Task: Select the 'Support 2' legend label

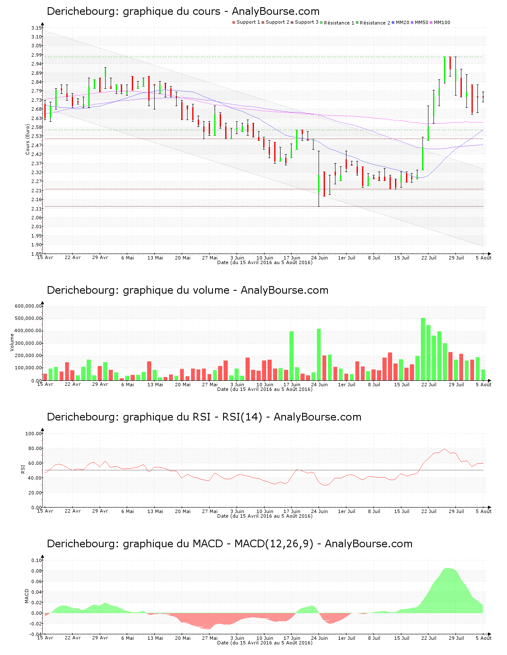Action: [278, 22]
